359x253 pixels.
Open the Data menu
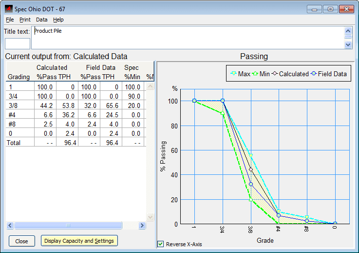(x=41, y=20)
